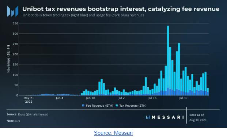Click the chart title about Unibot tax revenues
This screenshot has width=227, height=137.
(x=121, y=9)
